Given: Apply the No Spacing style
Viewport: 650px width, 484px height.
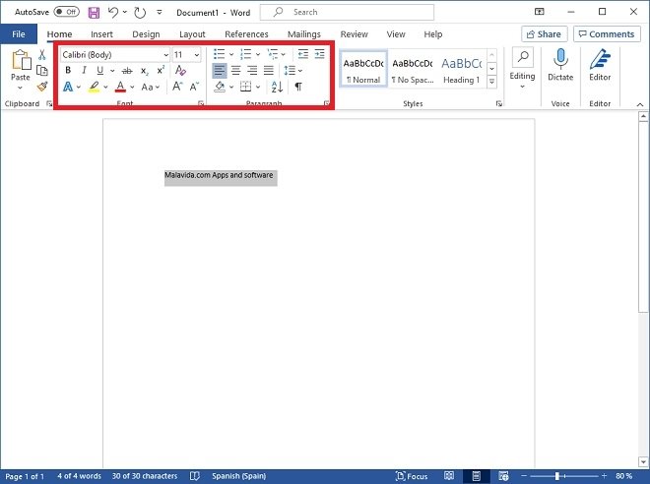Looking at the screenshot, I should 413,70.
